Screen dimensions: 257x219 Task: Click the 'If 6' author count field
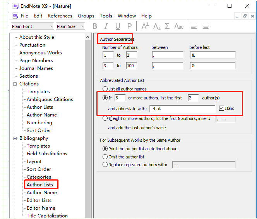[x=120, y=98]
